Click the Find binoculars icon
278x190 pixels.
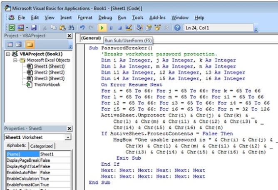71,28
